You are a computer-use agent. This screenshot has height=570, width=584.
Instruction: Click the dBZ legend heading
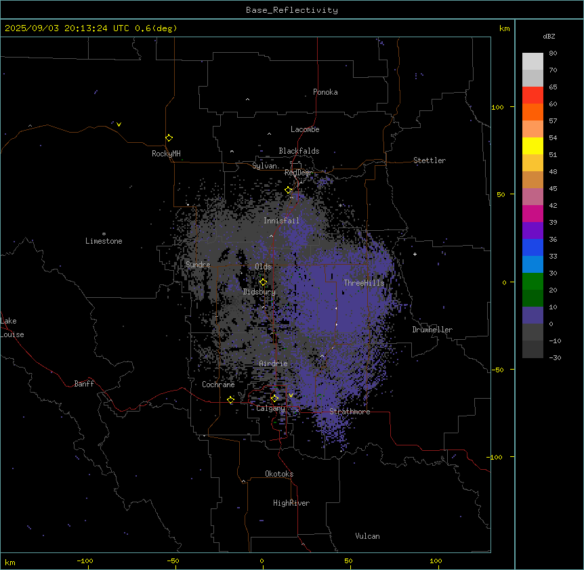(x=549, y=37)
